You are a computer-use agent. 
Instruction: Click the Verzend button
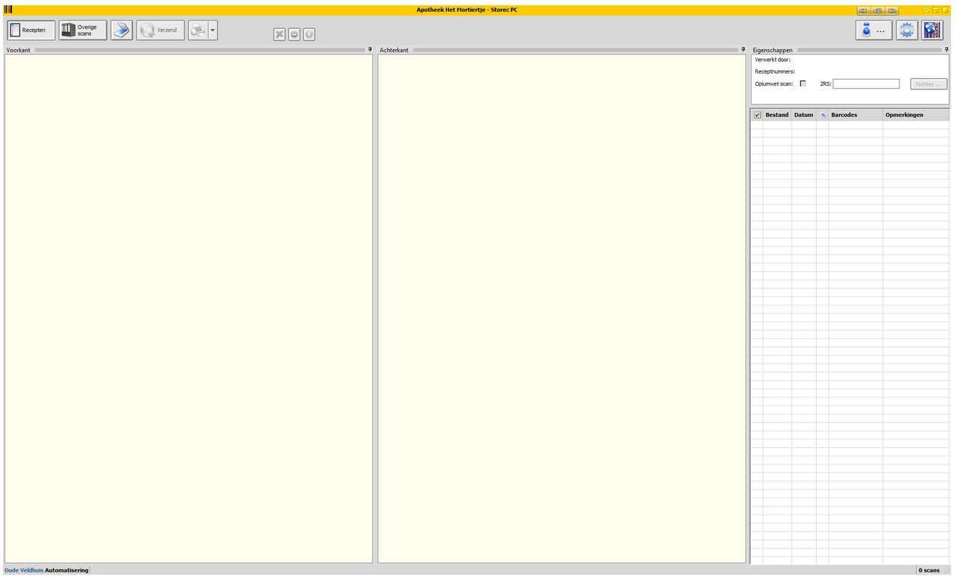click(160, 30)
